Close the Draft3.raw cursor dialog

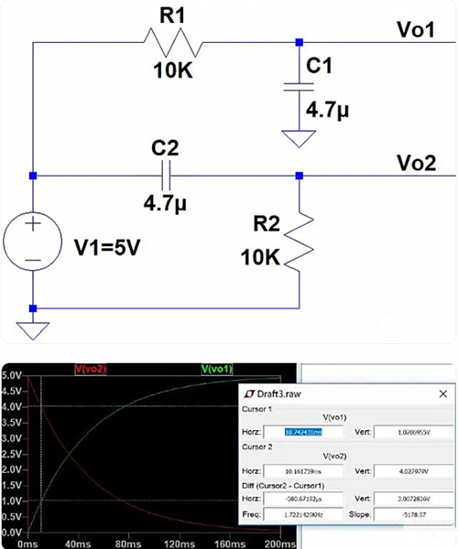click(x=443, y=393)
